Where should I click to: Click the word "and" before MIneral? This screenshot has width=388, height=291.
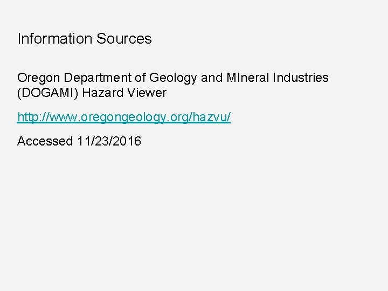[212, 78]
